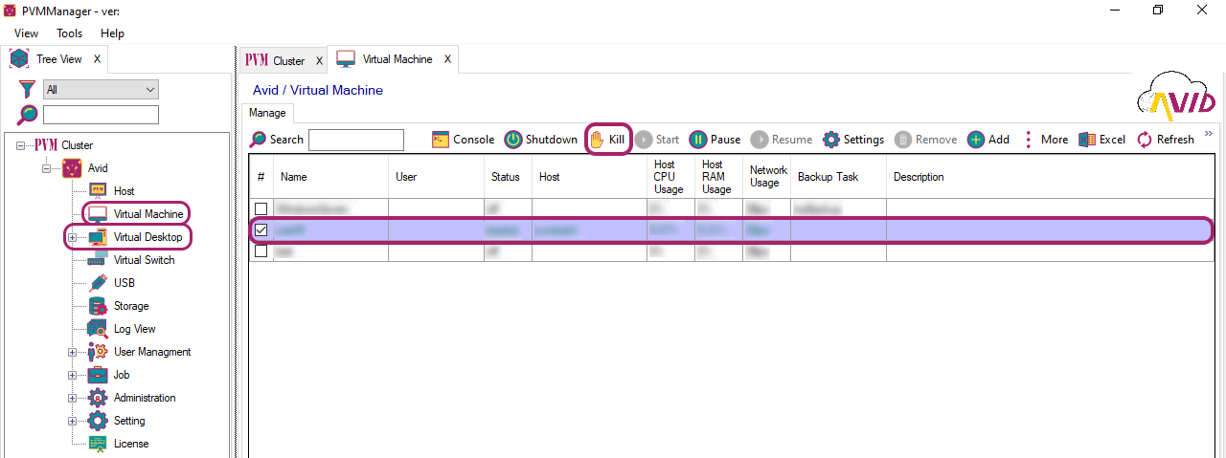1226x458 pixels.
Task: Select Host in the tree
Action: click(125, 191)
